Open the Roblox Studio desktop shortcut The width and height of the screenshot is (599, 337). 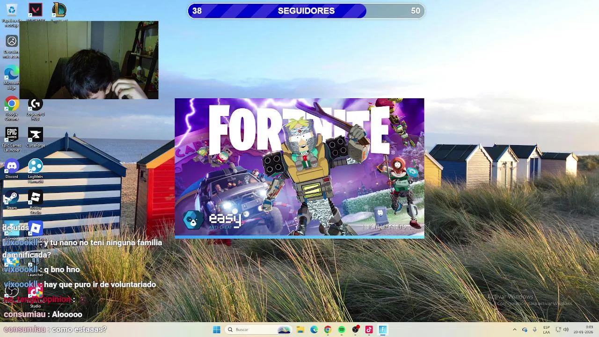(36, 203)
